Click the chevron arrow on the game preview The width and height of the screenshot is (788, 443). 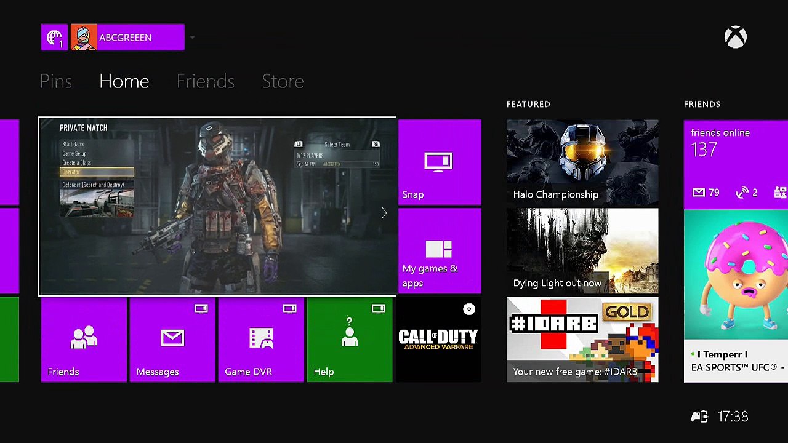[384, 213]
